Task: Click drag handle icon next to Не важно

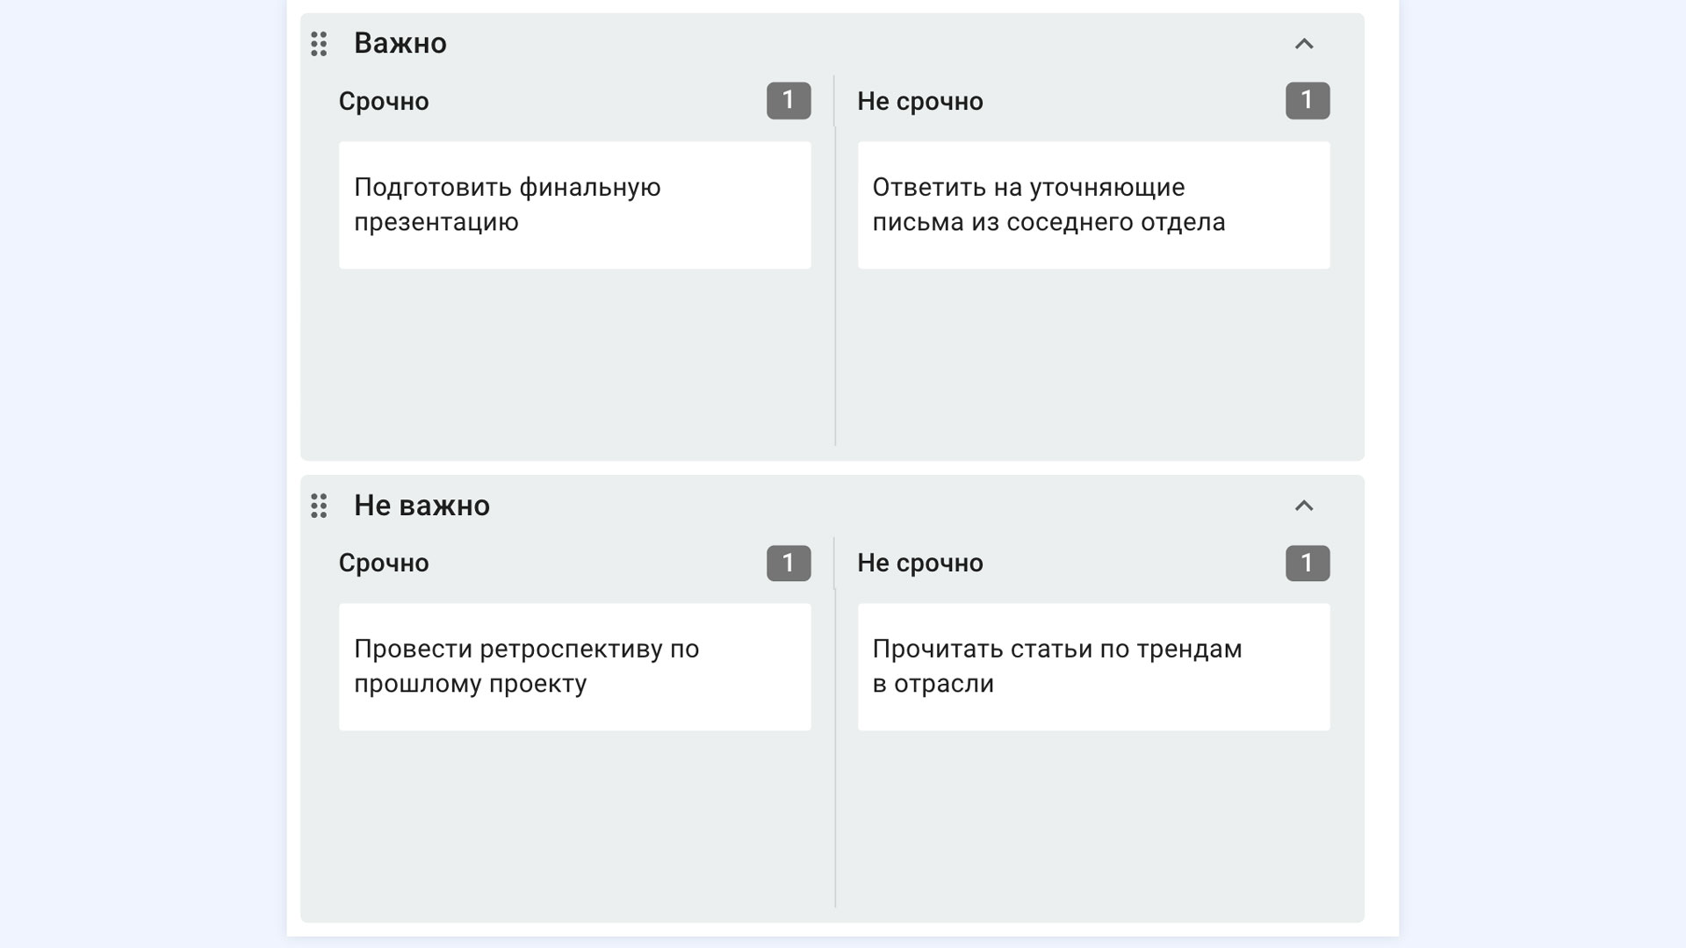Action: pos(319,506)
